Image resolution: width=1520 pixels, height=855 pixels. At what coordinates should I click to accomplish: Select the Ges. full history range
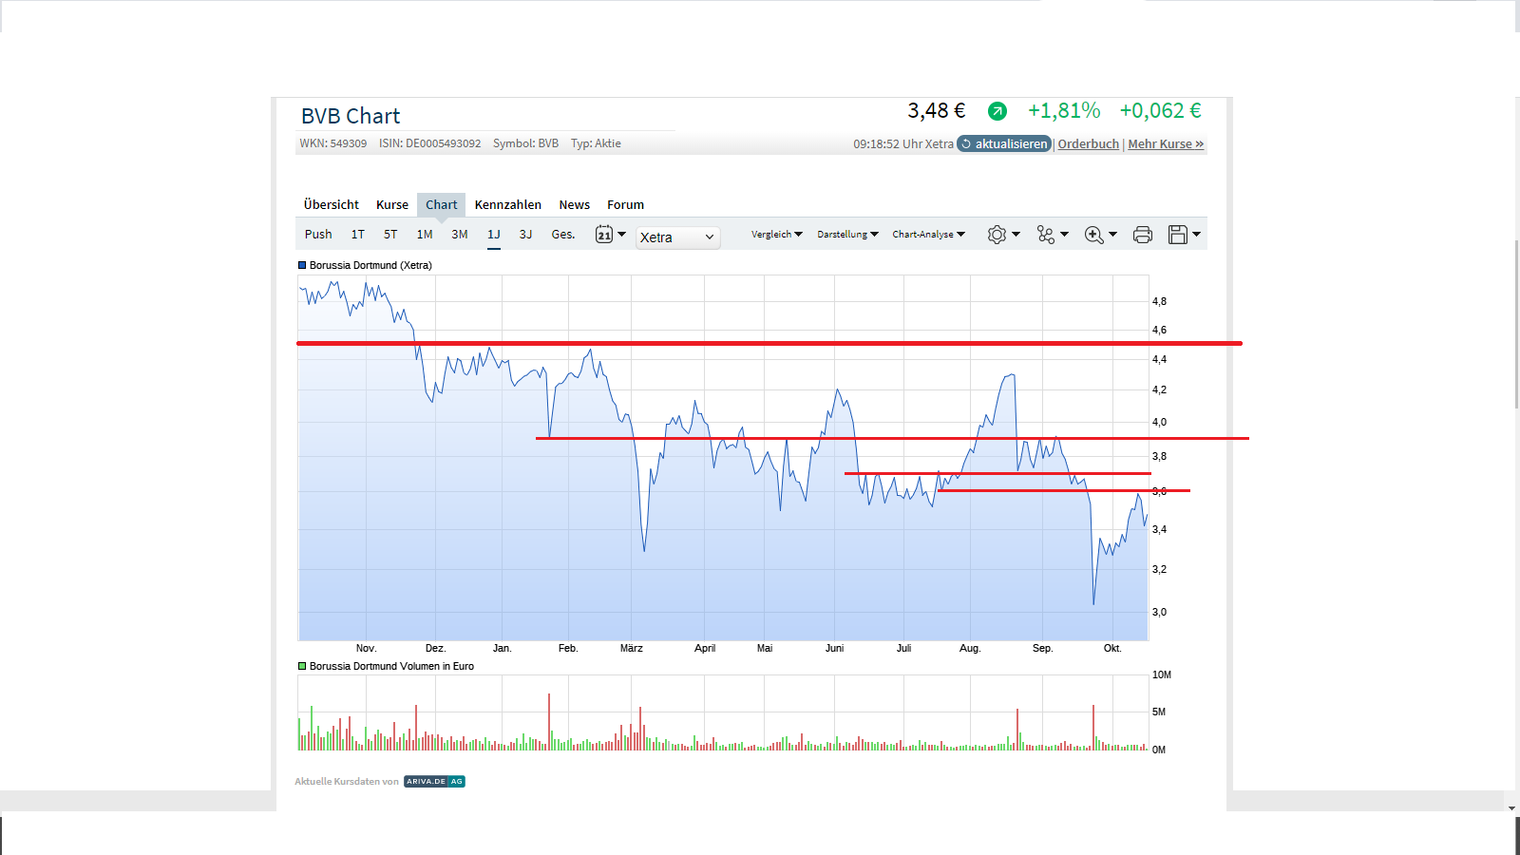pos(563,235)
